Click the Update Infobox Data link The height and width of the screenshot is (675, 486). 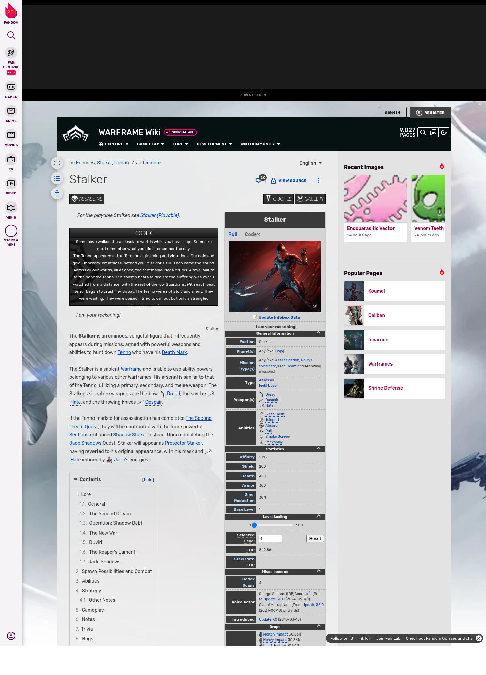(x=279, y=317)
